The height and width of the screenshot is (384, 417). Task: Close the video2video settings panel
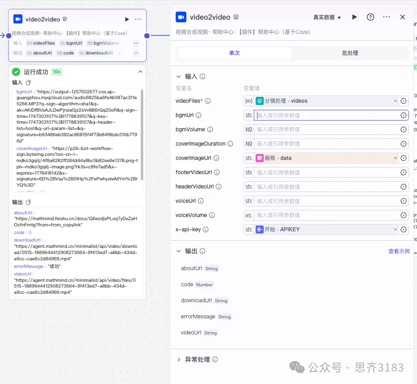(402, 17)
